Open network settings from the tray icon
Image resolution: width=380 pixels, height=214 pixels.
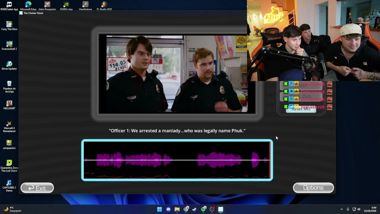click(354, 209)
